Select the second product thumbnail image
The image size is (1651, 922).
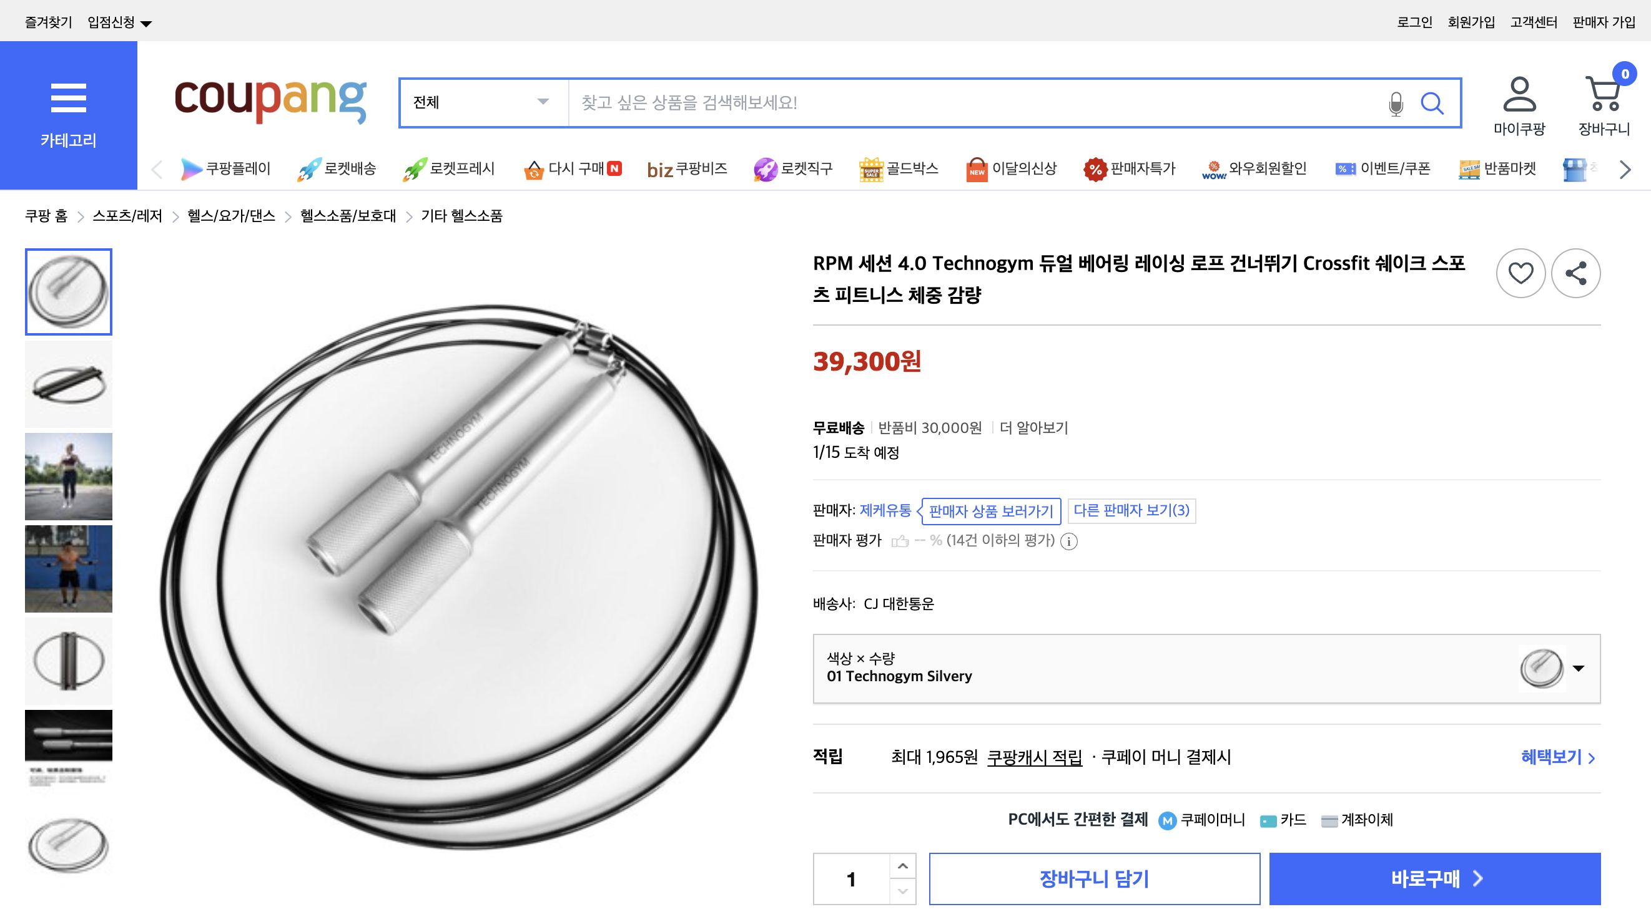68,384
